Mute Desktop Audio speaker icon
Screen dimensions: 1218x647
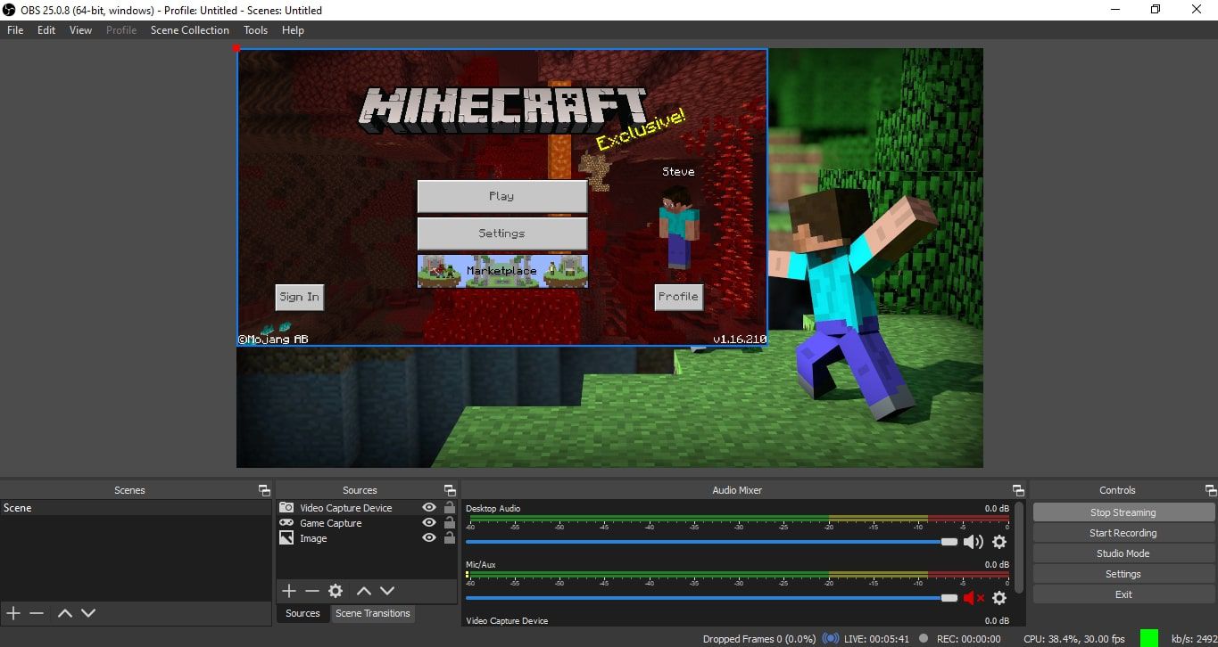click(x=974, y=542)
